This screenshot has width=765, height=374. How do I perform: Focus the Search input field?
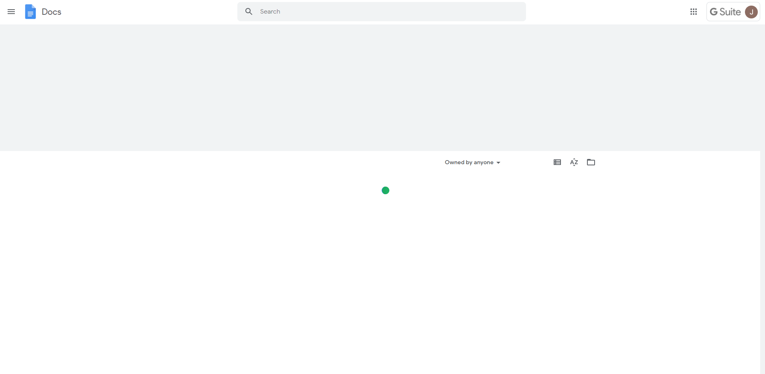tap(381, 12)
